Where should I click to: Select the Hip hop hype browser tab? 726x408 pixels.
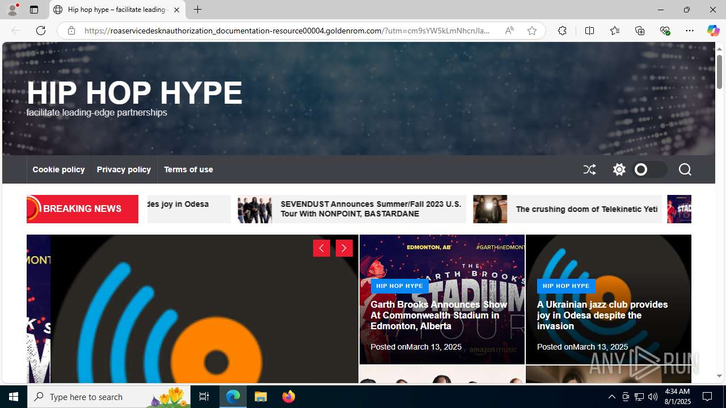tap(117, 10)
